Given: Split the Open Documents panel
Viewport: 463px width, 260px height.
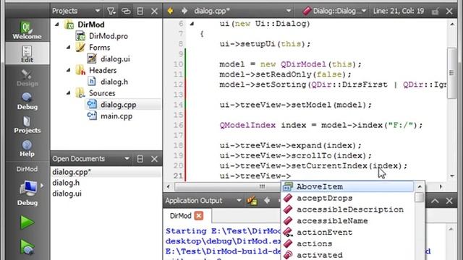Looking at the screenshot, I should click(x=140, y=159).
